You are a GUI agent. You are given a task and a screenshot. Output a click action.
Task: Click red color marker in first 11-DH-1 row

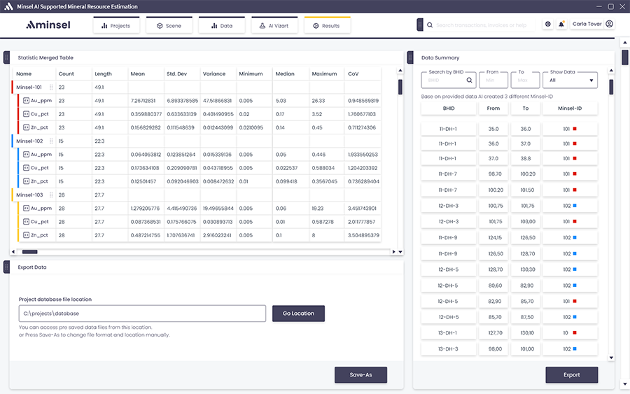[574, 129]
